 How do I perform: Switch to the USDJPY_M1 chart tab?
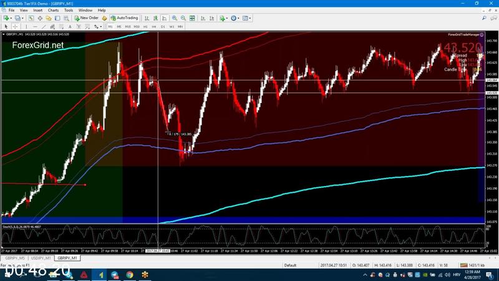(x=41, y=258)
